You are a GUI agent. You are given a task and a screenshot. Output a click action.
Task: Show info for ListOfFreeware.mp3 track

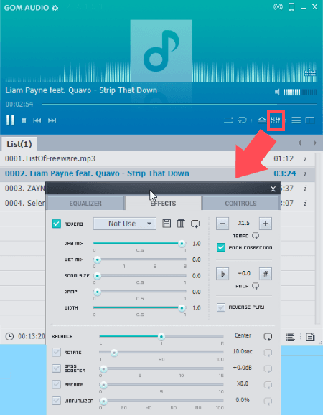point(305,159)
